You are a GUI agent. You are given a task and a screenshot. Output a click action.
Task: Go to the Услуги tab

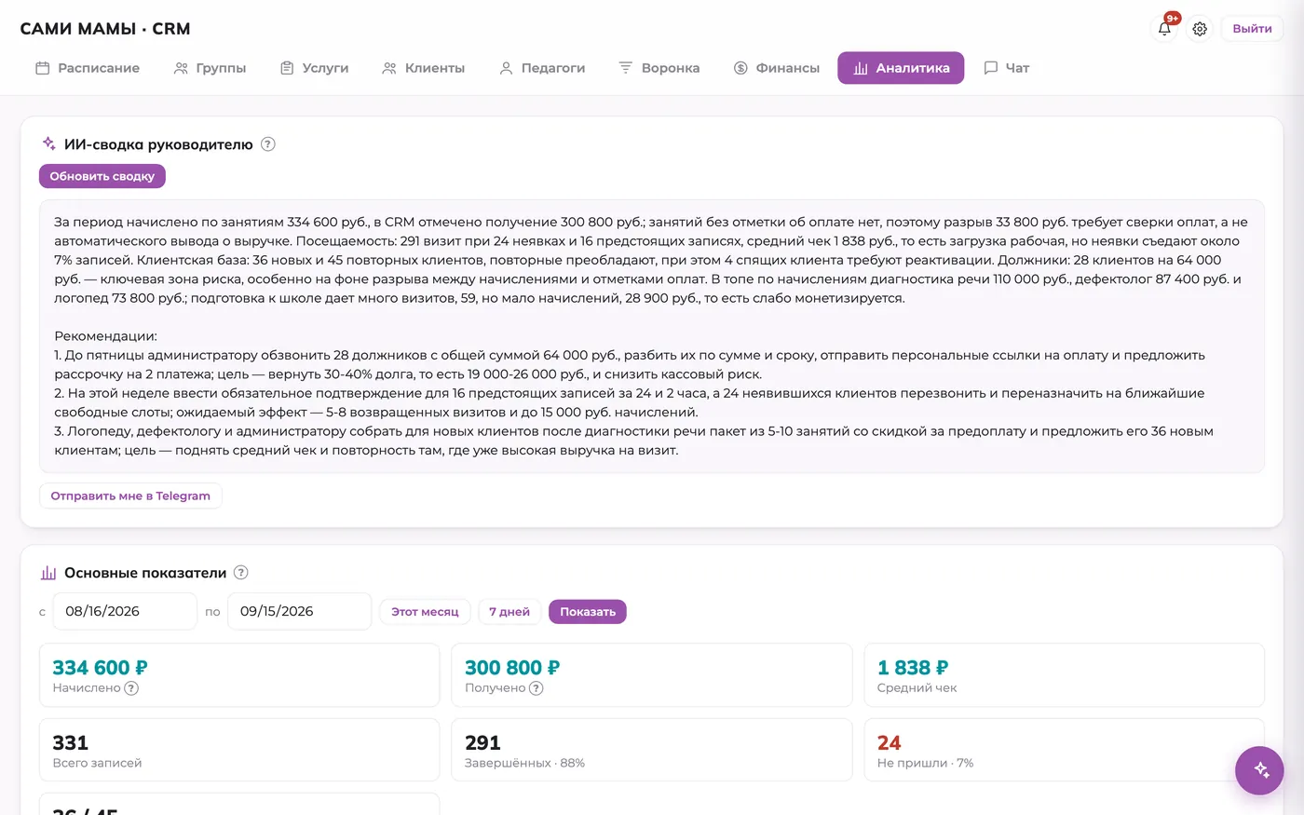[x=315, y=68]
